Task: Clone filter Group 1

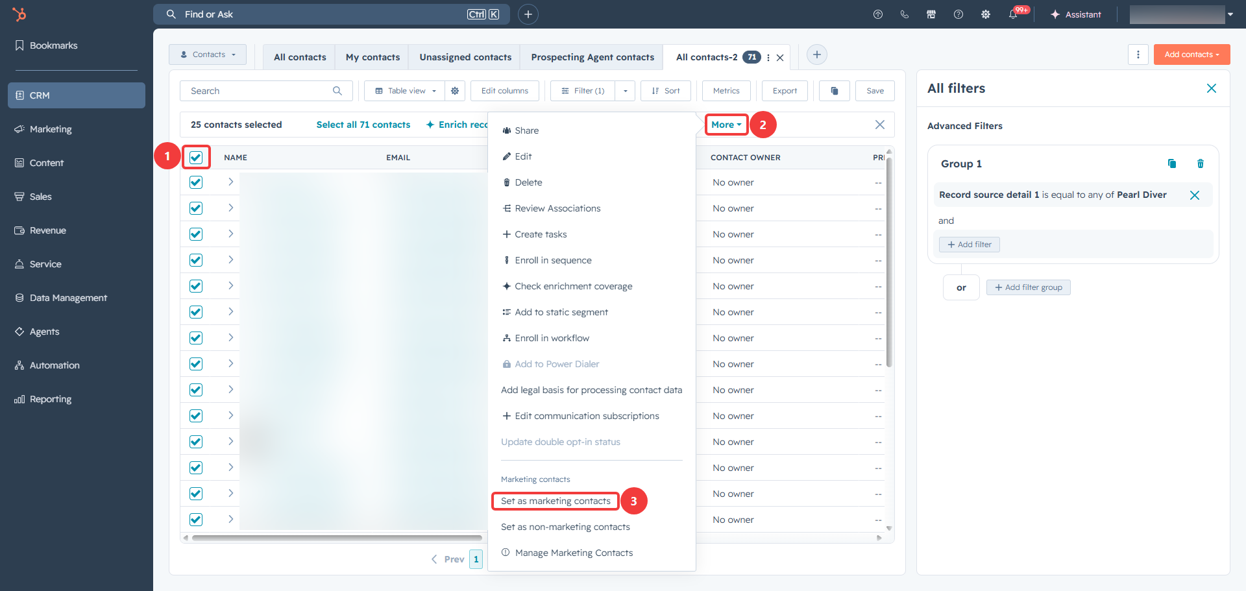Action: (x=1172, y=163)
